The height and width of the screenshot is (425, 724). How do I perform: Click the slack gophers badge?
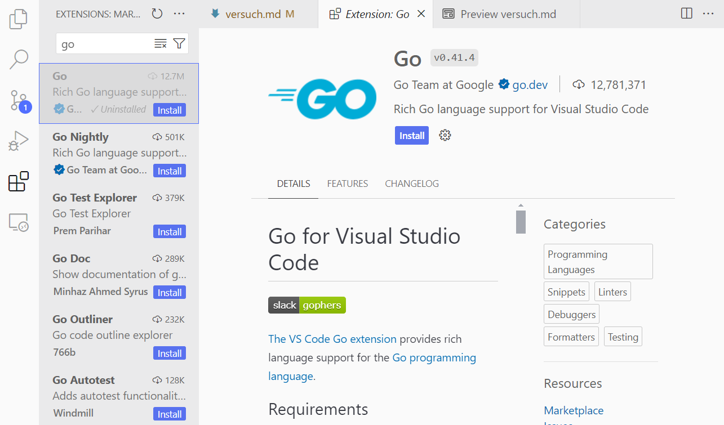307,305
